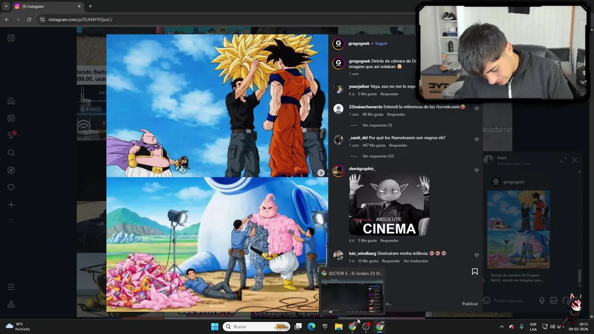Open Messages icon with red badge
The image size is (594, 334).
click(12, 135)
